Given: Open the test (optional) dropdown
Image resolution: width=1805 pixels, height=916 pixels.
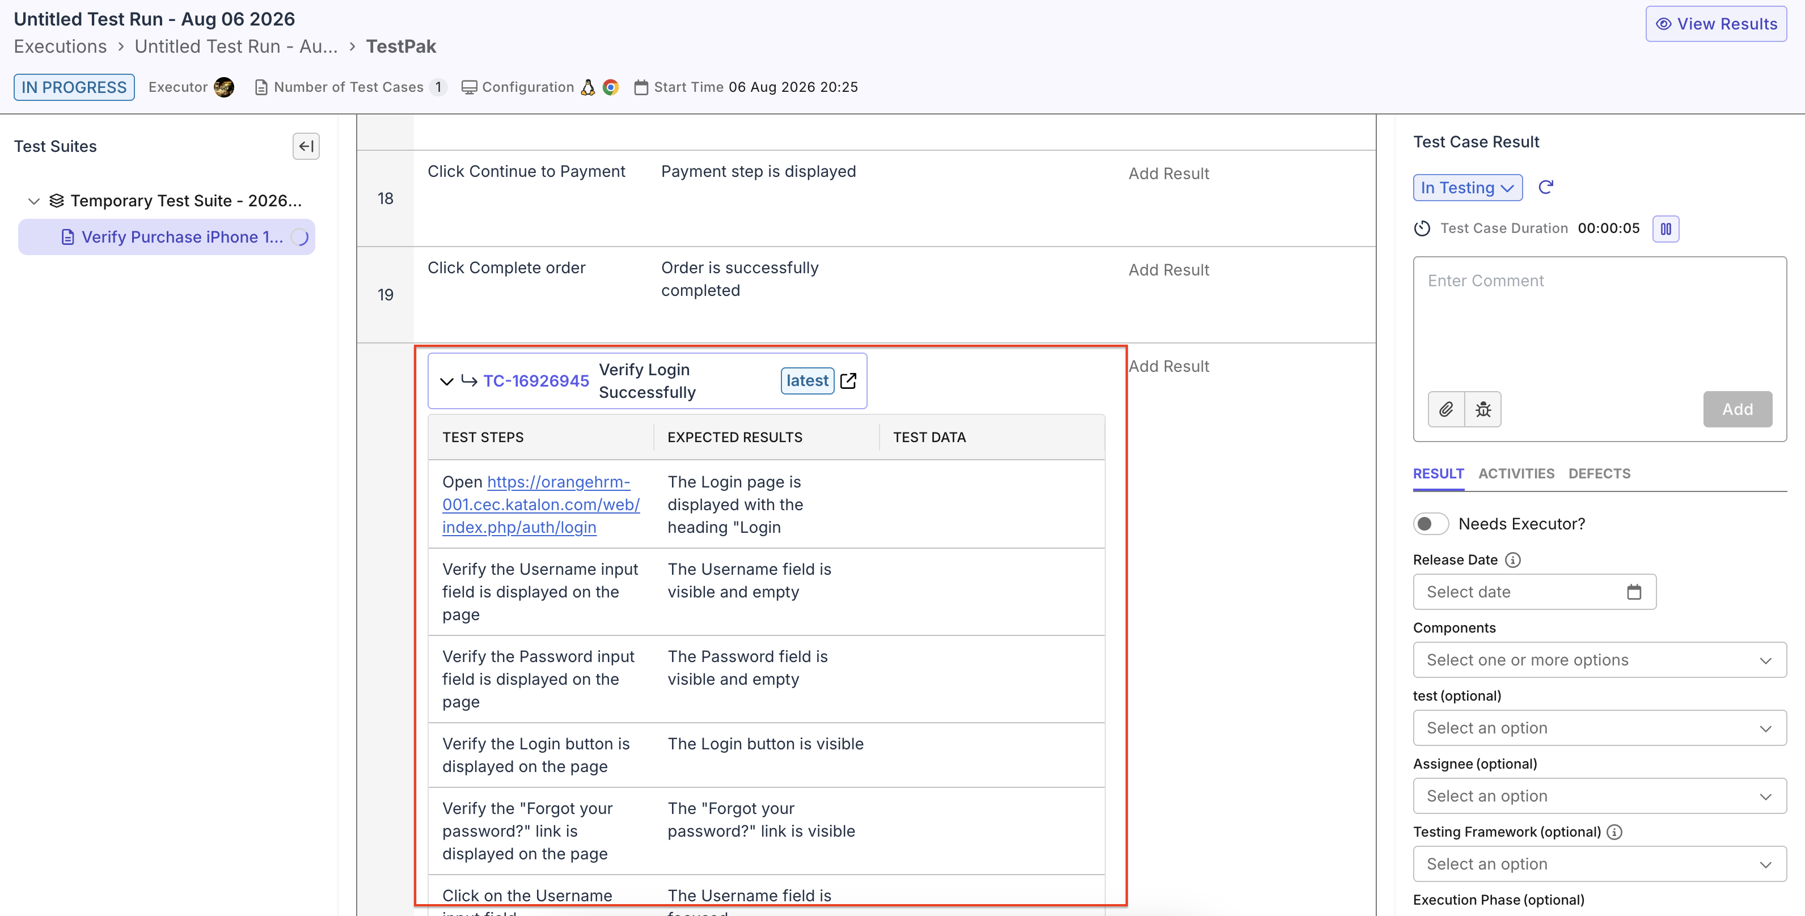Looking at the screenshot, I should pos(1599,728).
